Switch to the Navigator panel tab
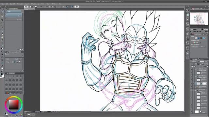209x117 pixels. coord(196,9)
